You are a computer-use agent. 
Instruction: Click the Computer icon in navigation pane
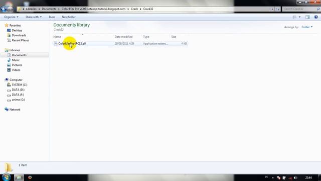coord(7,79)
